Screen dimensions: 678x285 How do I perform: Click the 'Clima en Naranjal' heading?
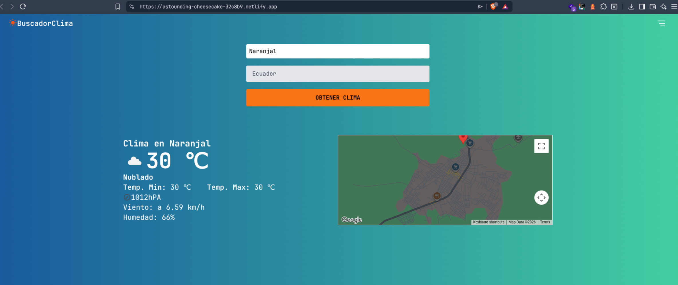pyautogui.click(x=167, y=143)
